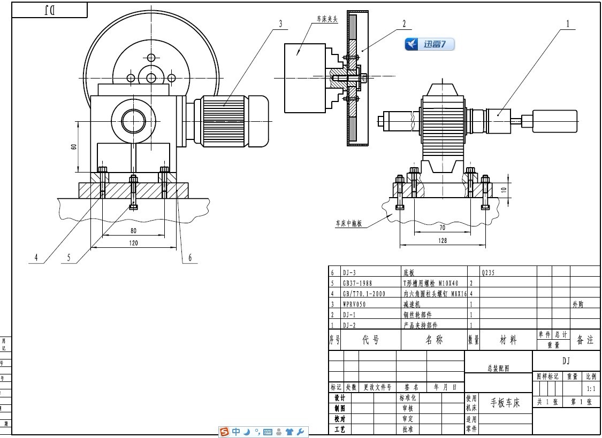Click the 车床夹头 annotation label
The image size is (602, 438).
tap(327, 19)
